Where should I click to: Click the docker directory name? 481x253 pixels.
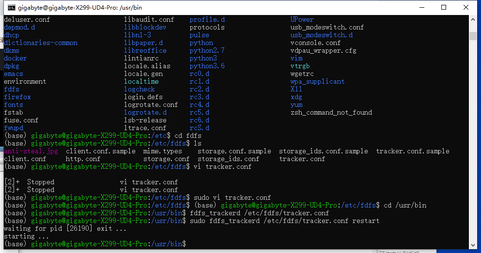point(16,58)
